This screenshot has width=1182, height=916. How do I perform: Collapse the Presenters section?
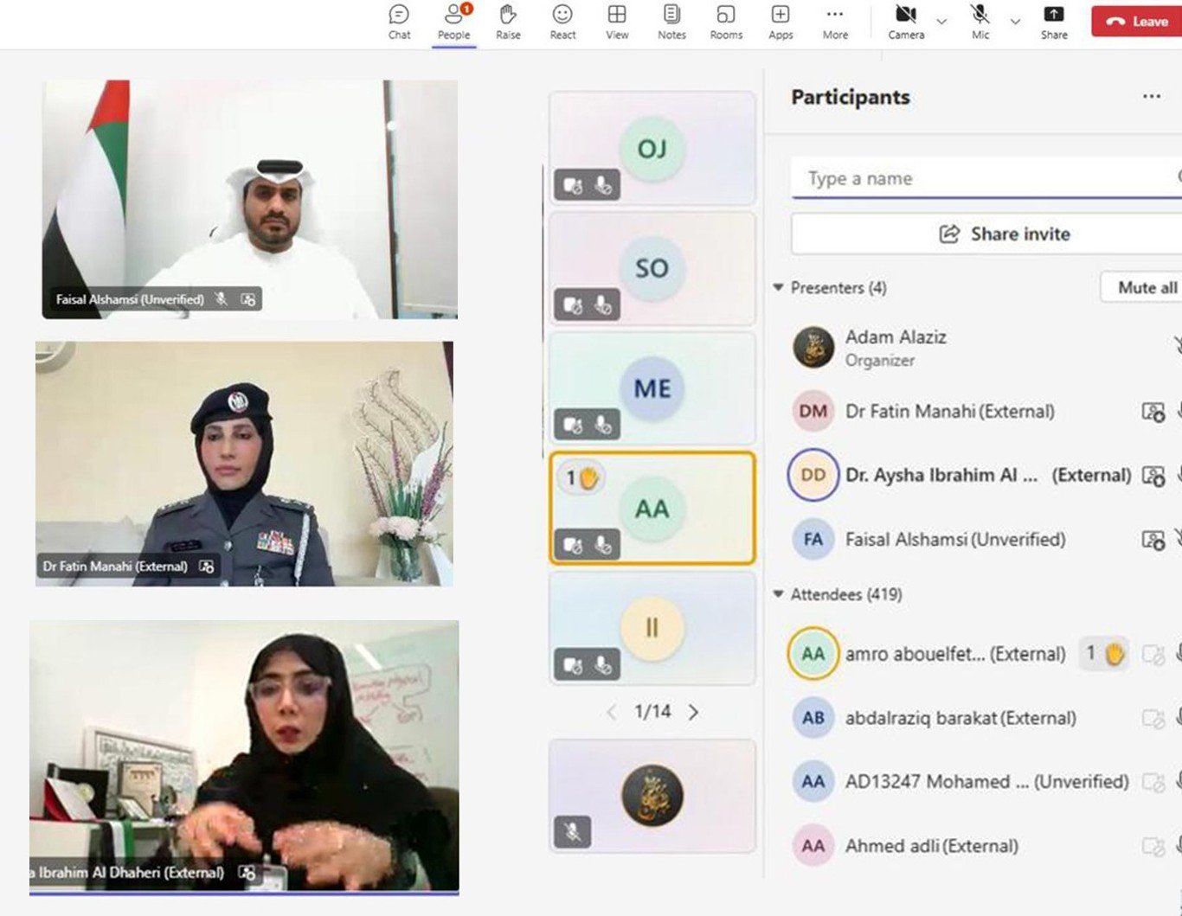pos(778,287)
